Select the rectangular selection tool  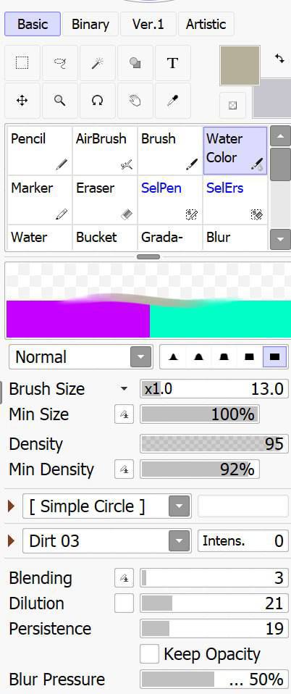click(22, 63)
